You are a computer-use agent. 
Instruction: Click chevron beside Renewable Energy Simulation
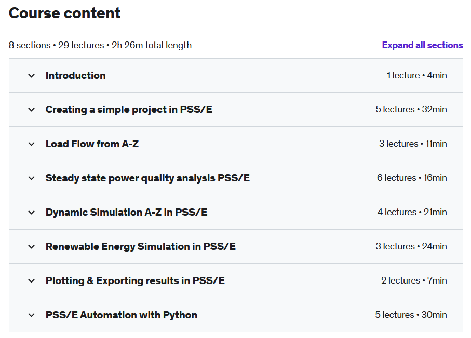pyautogui.click(x=31, y=247)
